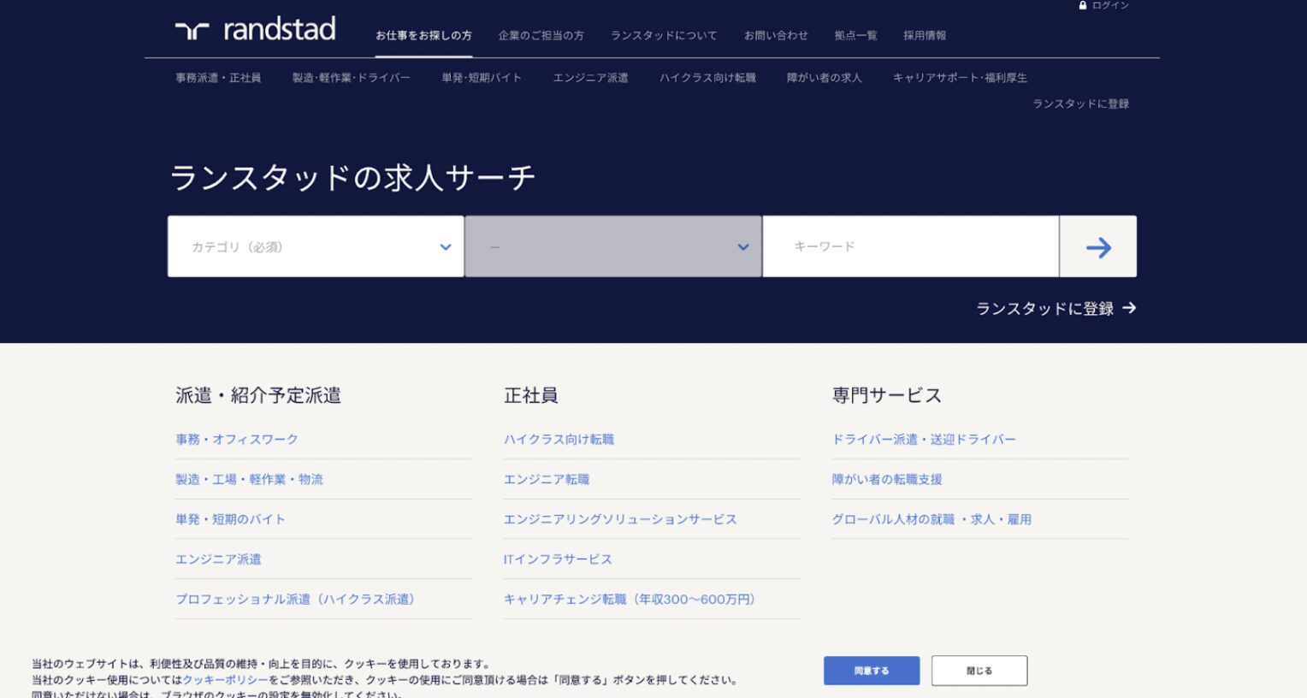The width and height of the screenshot is (1307, 698).
Task: Open 採用情報 menu item
Action: 925,36
